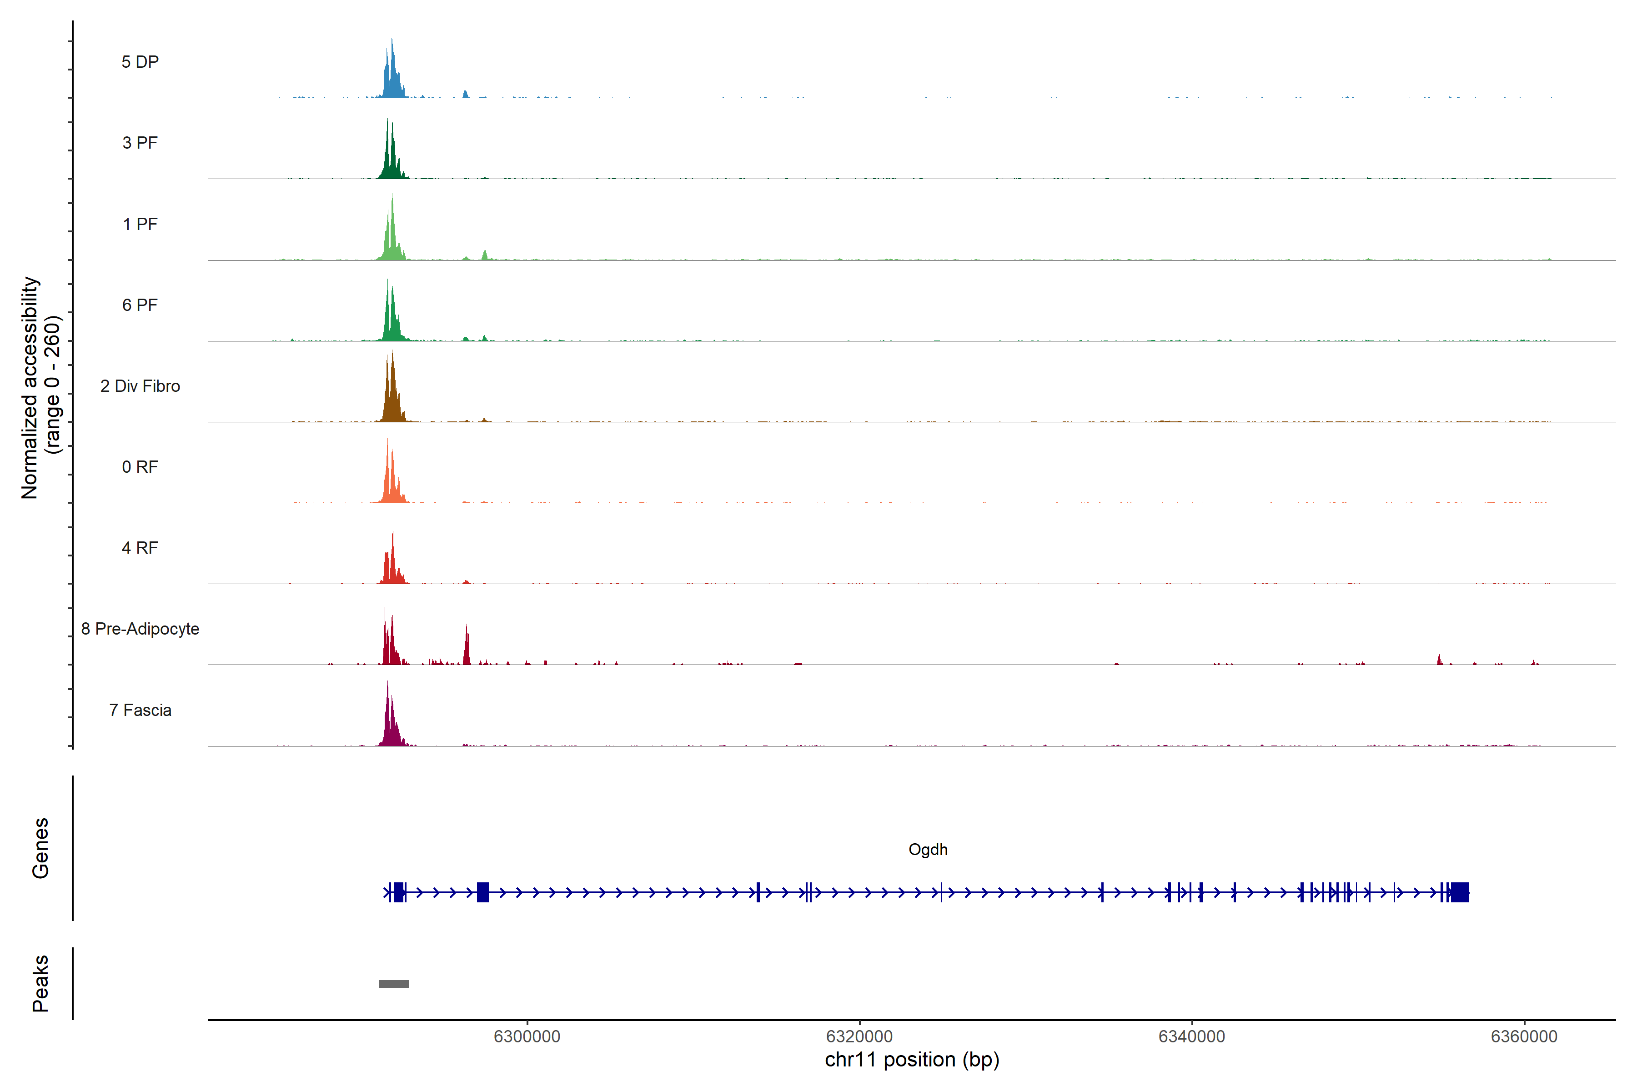Click the 6300000 axis tick label

(527, 1036)
